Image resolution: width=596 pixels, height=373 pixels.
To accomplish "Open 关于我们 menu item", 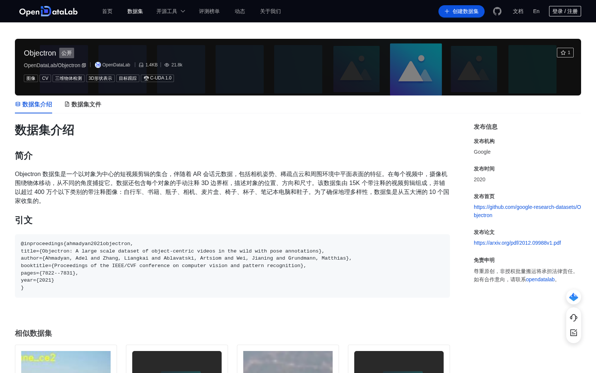I will [x=270, y=11].
